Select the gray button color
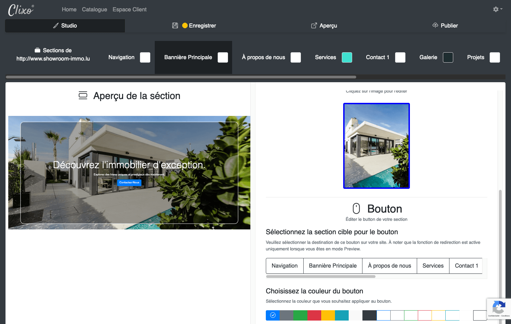The width and height of the screenshot is (511, 324). coord(287,315)
